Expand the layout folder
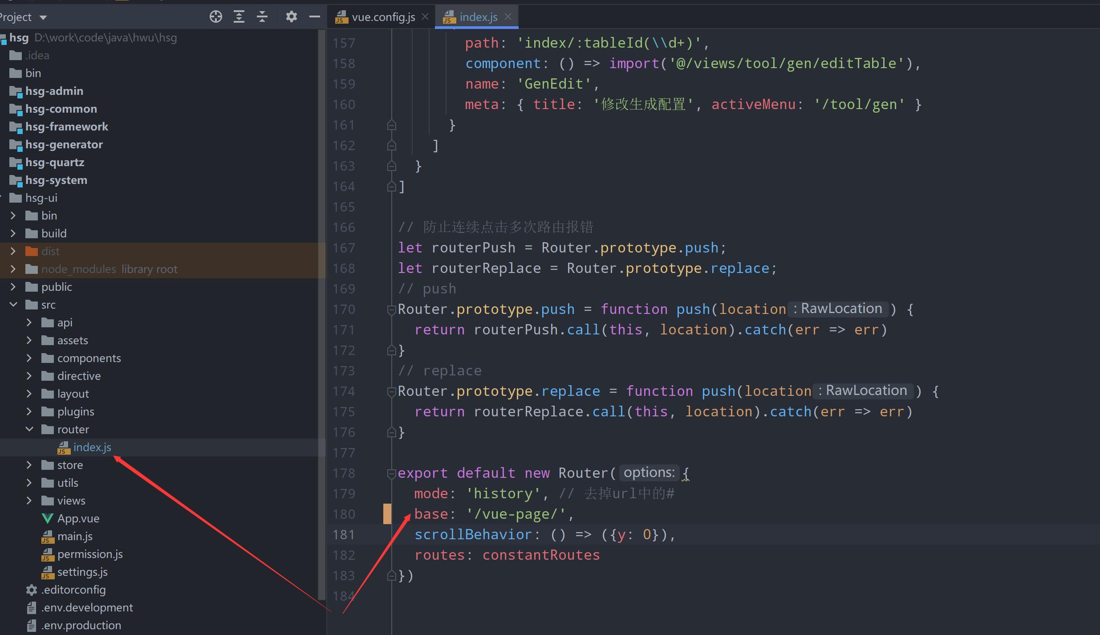 [x=29, y=394]
